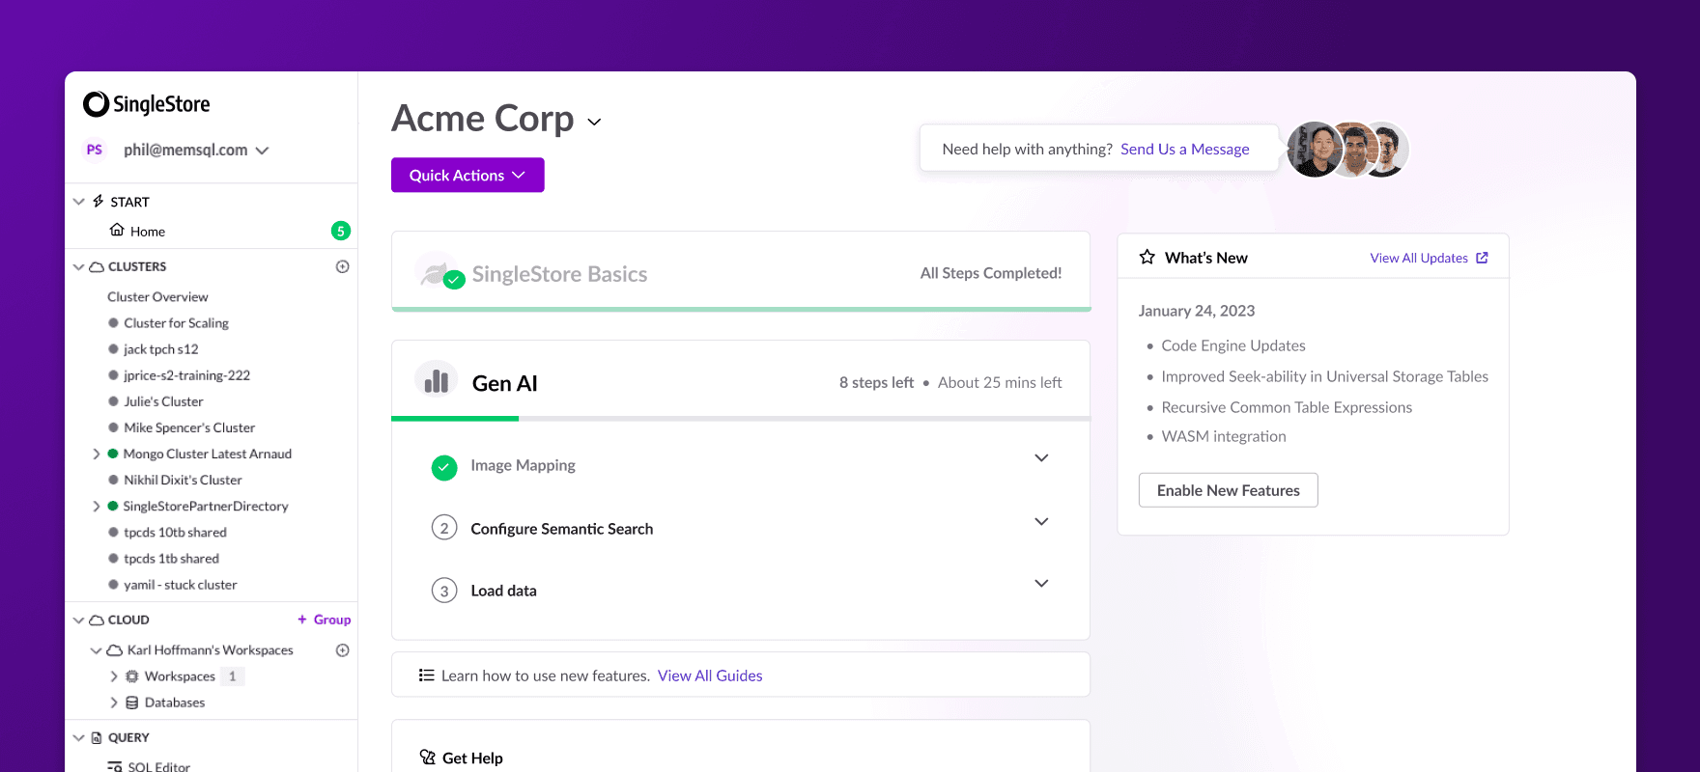Click step 2 circle for Configure Semantic Search
Image resolution: width=1700 pixels, height=772 pixels.
point(444,528)
